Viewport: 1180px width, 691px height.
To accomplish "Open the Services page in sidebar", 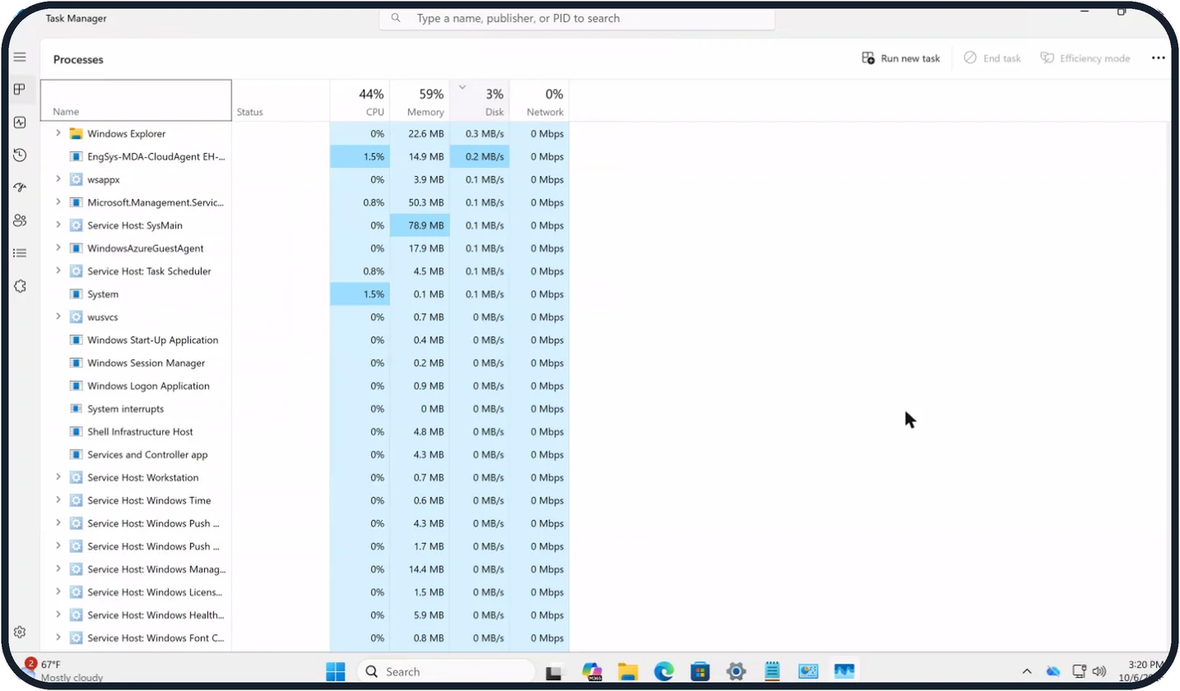I will click(x=20, y=286).
